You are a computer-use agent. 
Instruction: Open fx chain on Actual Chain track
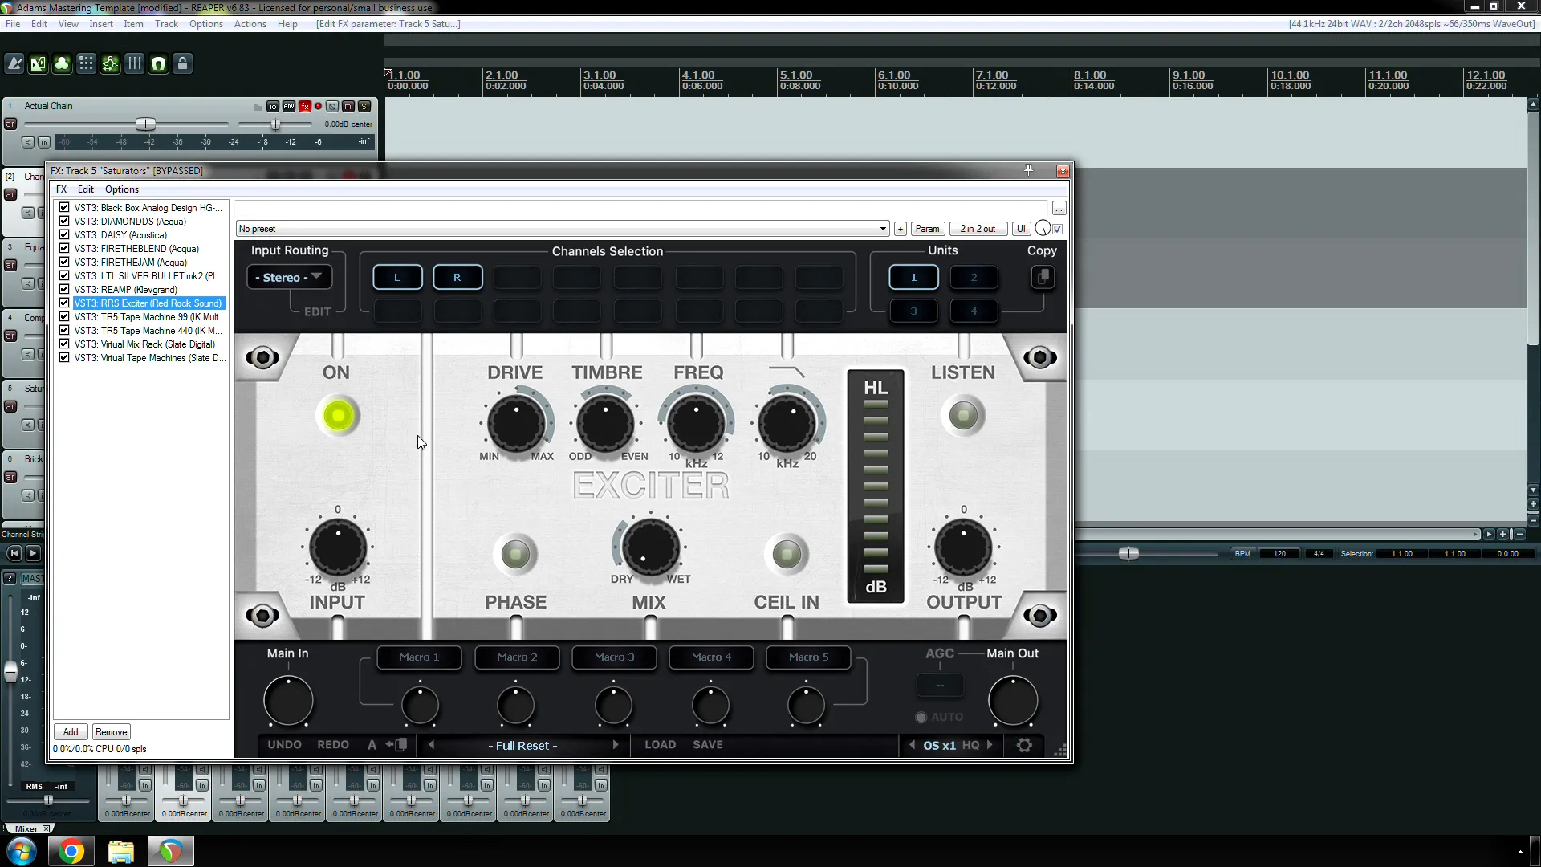[304, 106]
